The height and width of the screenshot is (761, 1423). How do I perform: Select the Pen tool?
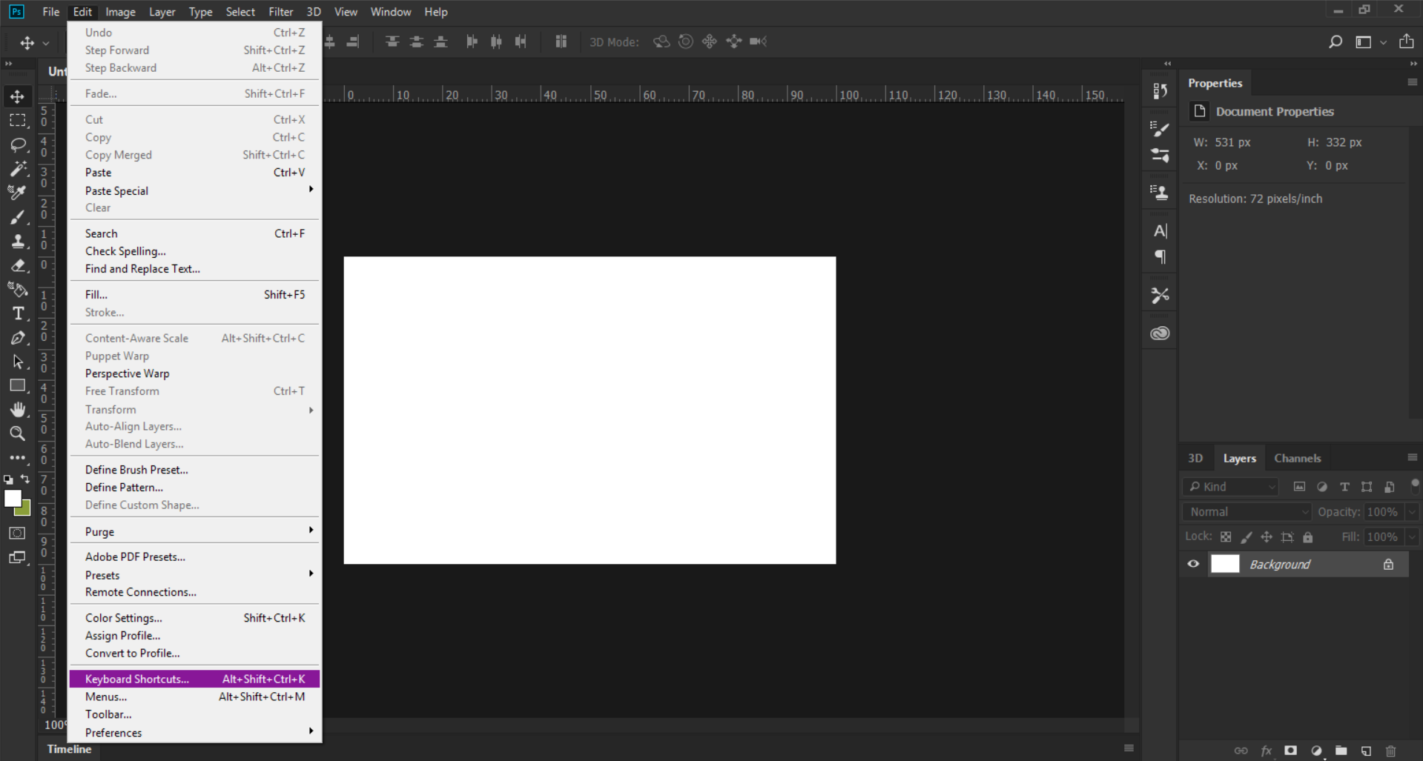coord(17,338)
